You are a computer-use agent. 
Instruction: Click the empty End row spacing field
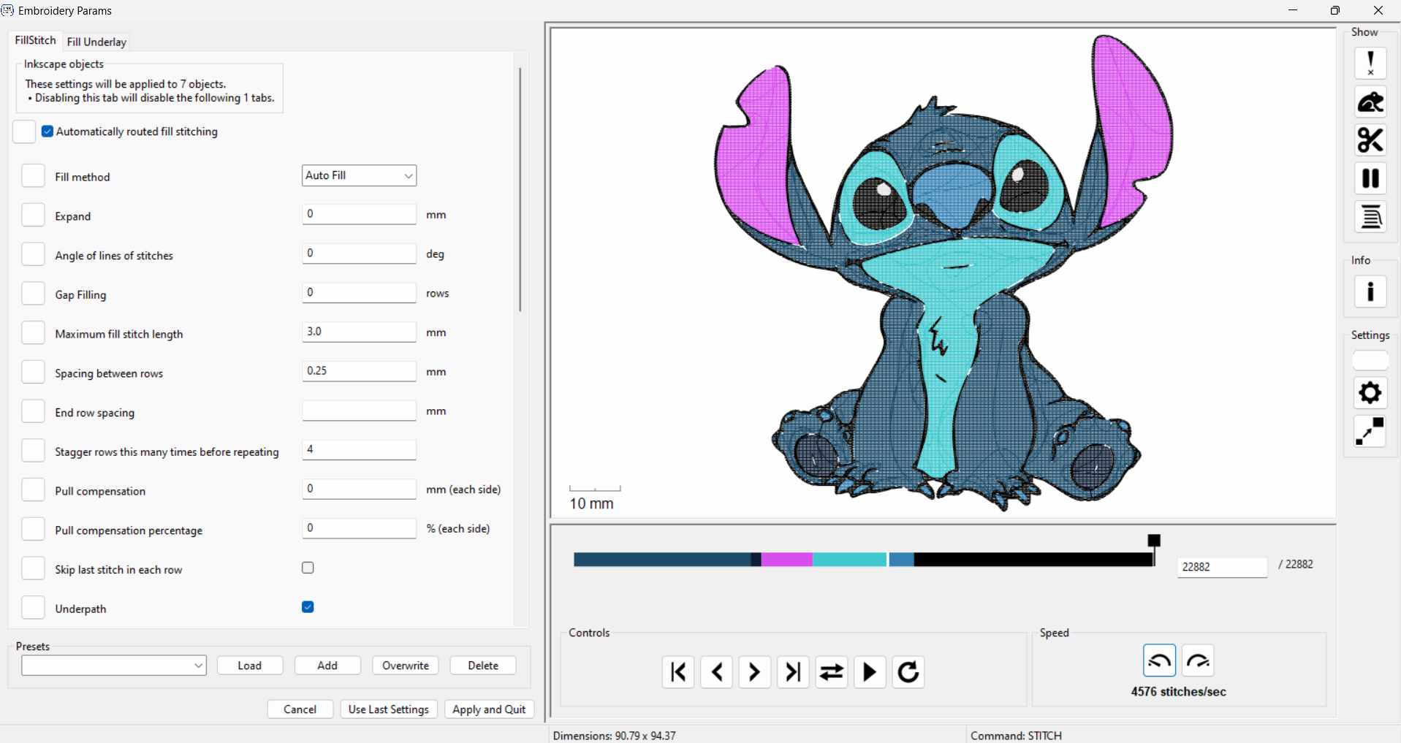[x=359, y=411]
